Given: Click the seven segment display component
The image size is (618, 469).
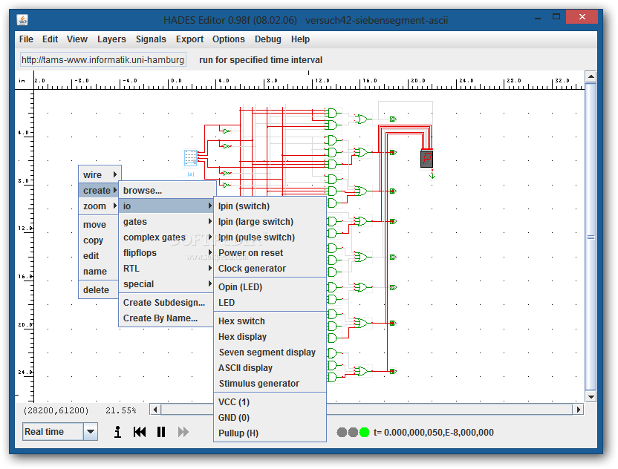Looking at the screenshot, I should coord(426,159).
